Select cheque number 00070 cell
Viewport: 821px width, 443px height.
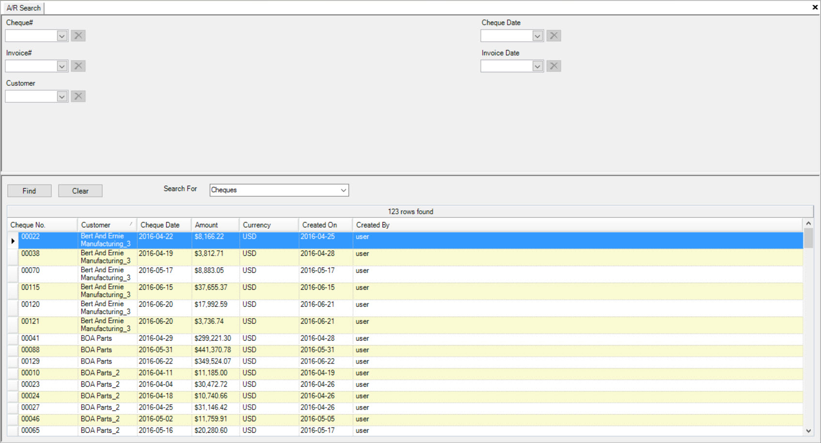tap(48, 274)
